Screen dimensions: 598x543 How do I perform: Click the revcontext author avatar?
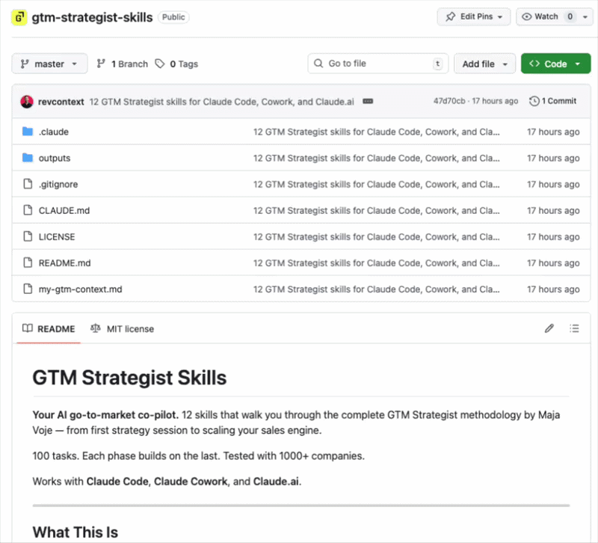(27, 101)
